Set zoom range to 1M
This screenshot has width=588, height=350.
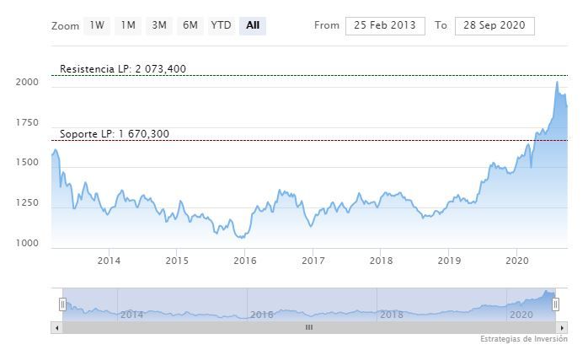pyautogui.click(x=128, y=25)
